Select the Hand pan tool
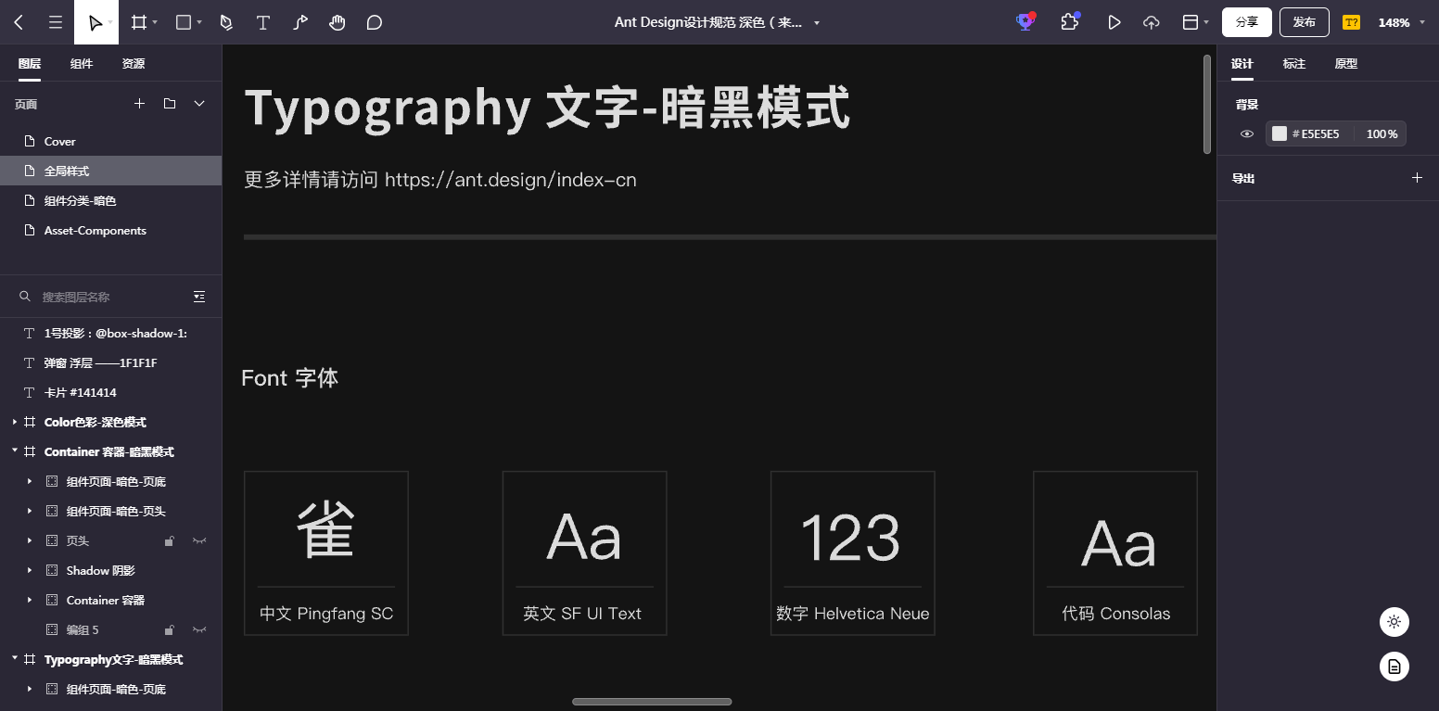Image resolution: width=1439 pixels, height=711 pixels. 337,22
